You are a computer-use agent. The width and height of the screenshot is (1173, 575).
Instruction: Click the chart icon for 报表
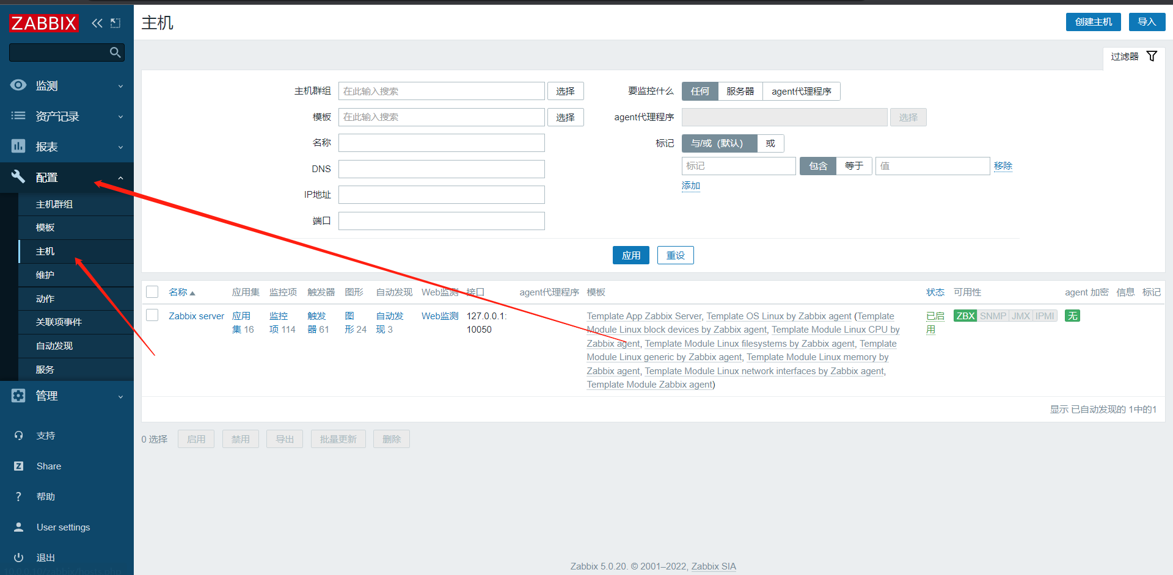point(18,146)
